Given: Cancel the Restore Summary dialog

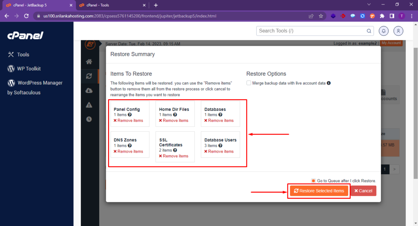Looking at the screenshot, I should (x=363, y=191).
